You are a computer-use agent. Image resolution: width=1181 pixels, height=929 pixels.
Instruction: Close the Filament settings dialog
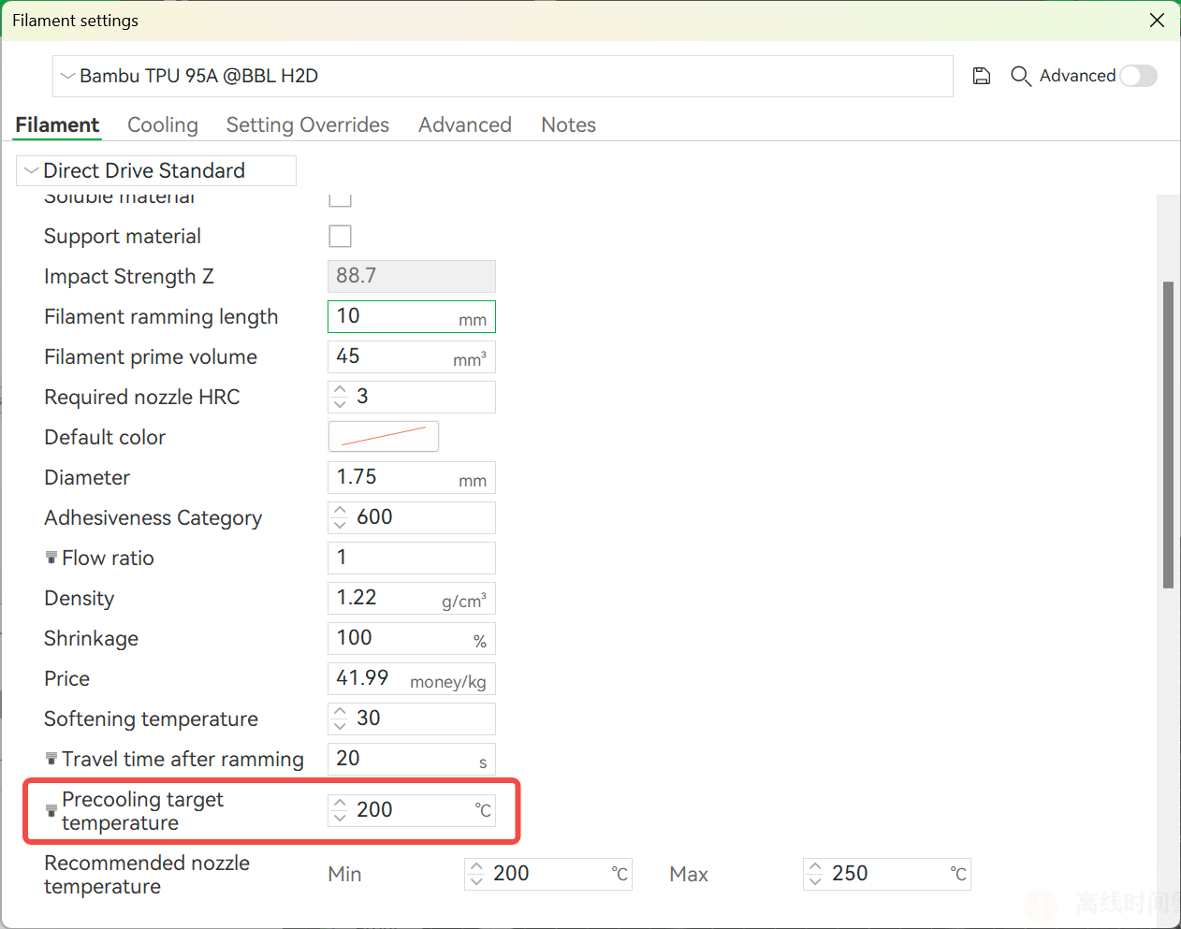[1157, 21]
